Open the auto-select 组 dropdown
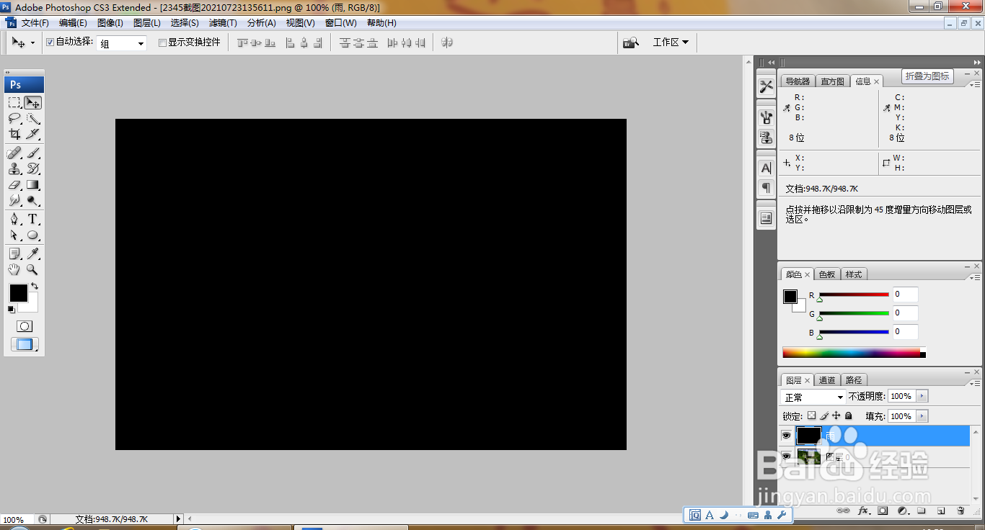The width and height of the screenshot is (985, 530). pyautogui.click(x=122, y=43)
